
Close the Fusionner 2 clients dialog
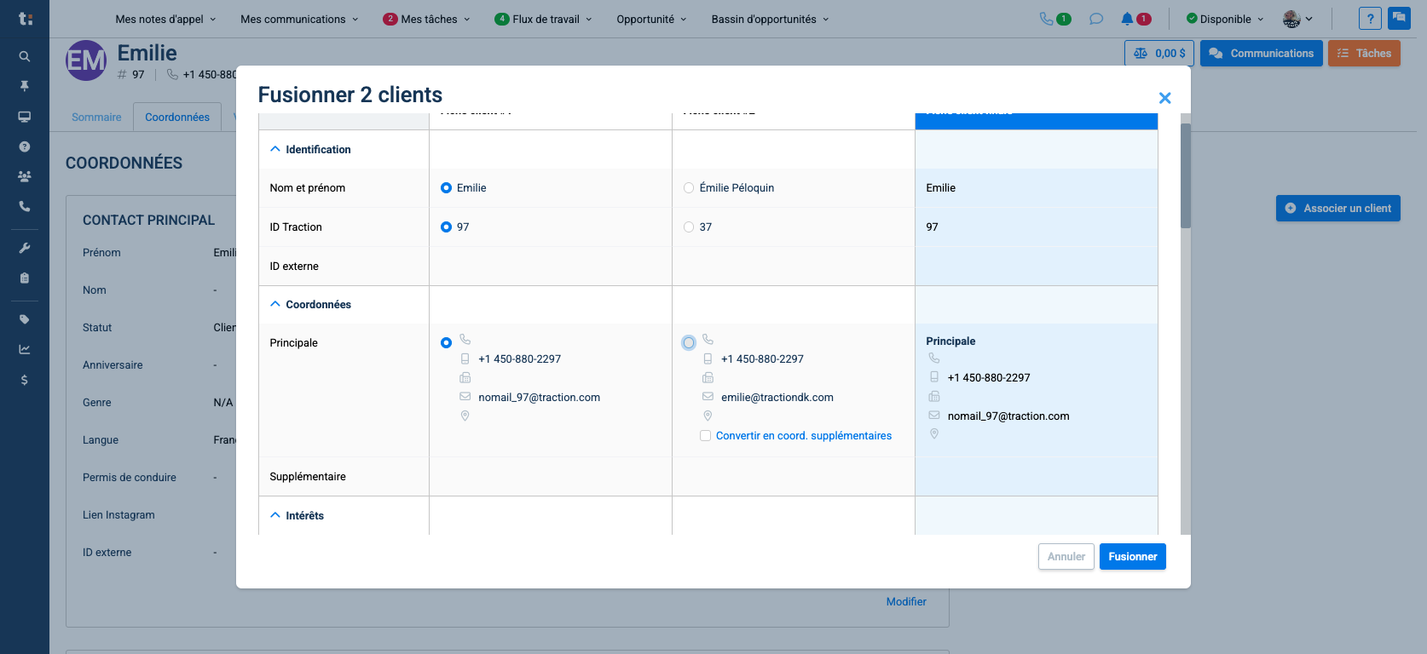pos(1164,98)
